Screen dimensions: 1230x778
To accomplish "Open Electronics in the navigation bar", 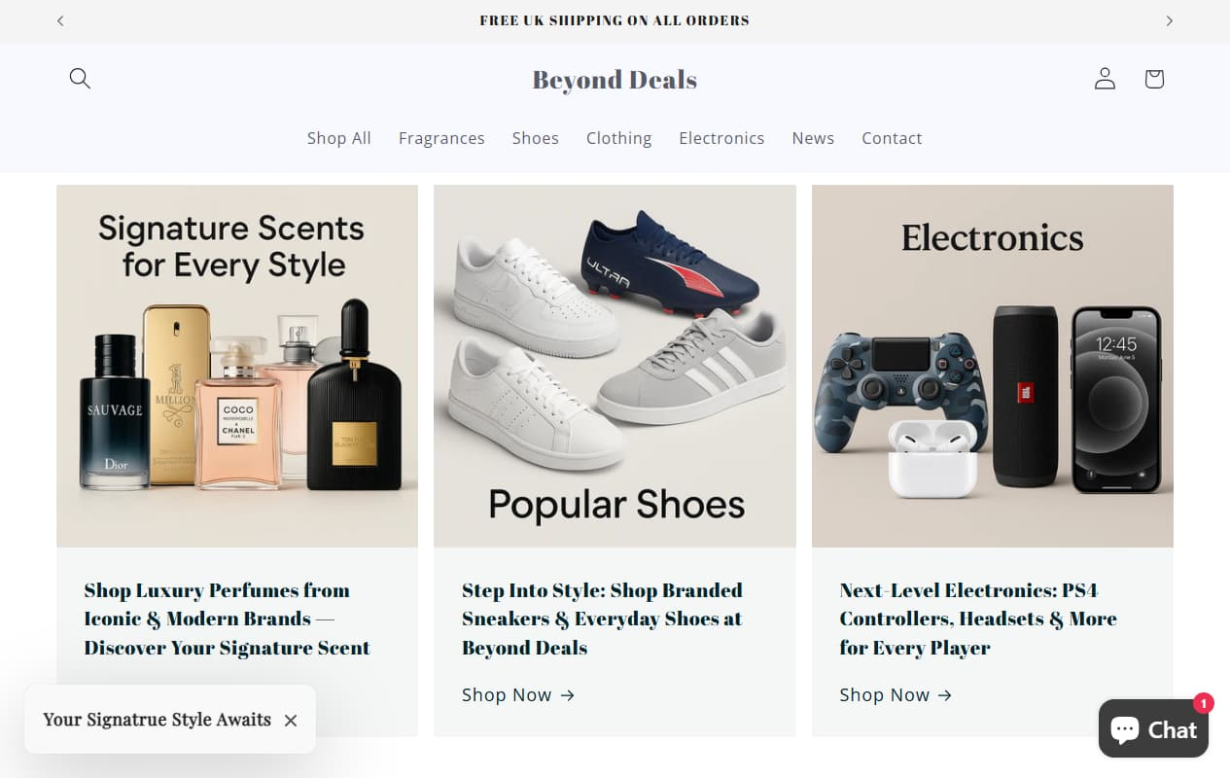I will pos(721,138).
